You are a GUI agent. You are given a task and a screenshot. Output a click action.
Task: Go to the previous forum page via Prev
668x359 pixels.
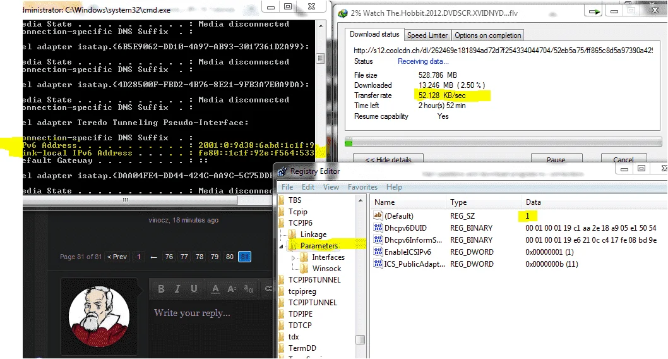(x=117, y=257)
